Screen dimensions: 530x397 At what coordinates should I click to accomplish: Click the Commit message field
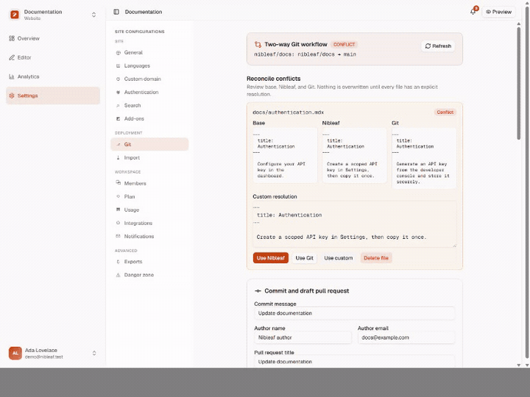355,313
